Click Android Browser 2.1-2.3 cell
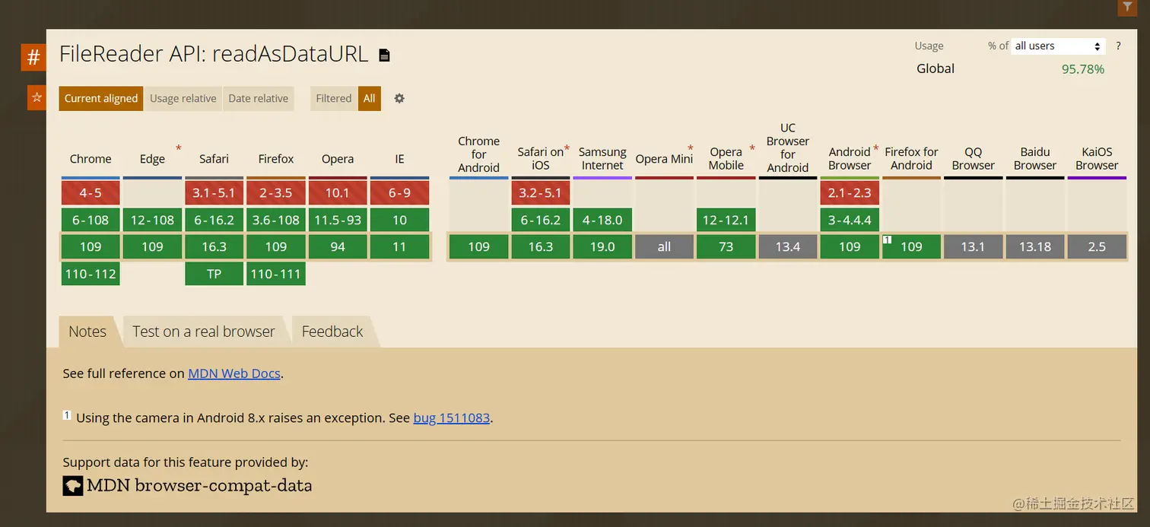Screen dimensions: 1150x527 pos(850,193)
